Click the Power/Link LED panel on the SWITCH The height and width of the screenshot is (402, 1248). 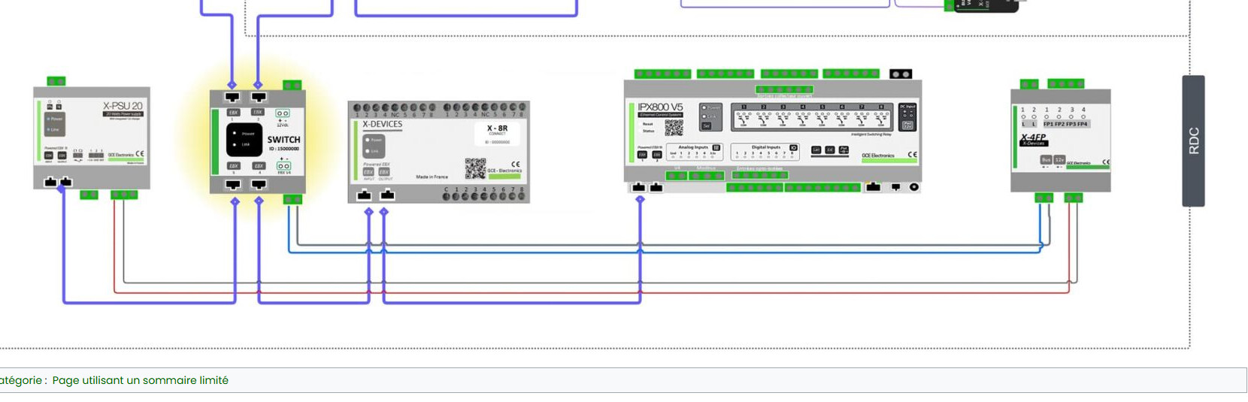tap(244, 139)
